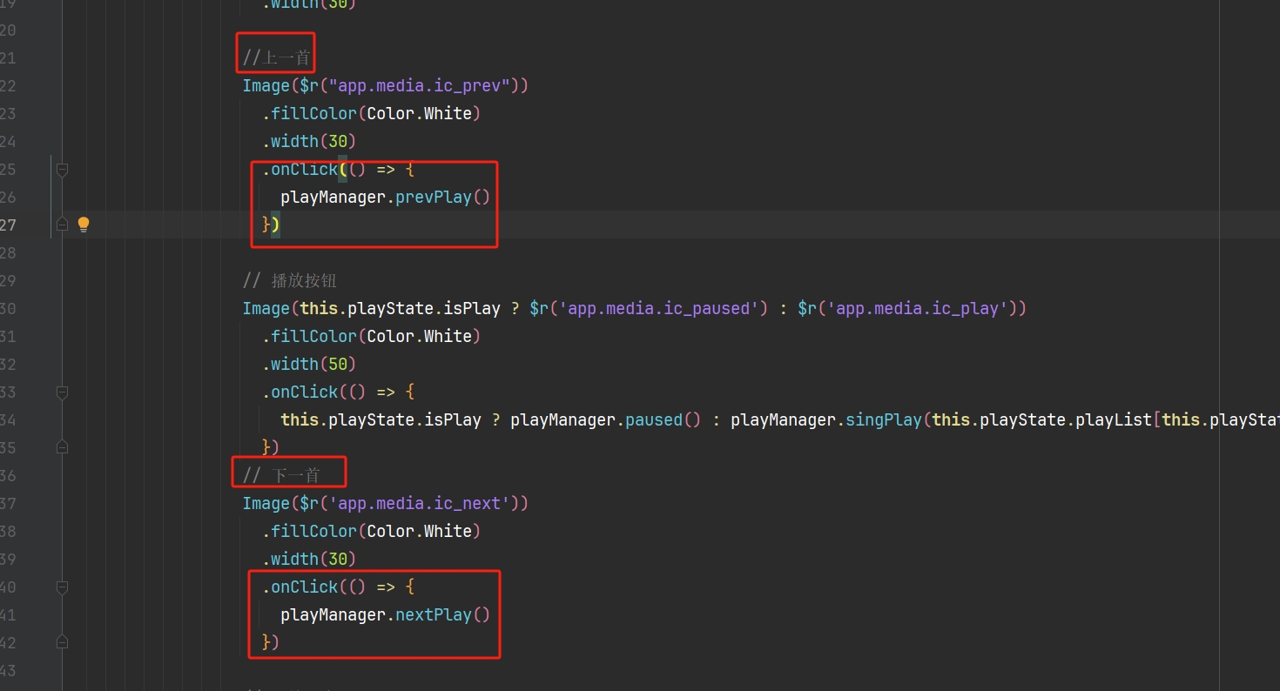Click the width value 50
The image size is (1280, 691).
(x=337, y=365)
